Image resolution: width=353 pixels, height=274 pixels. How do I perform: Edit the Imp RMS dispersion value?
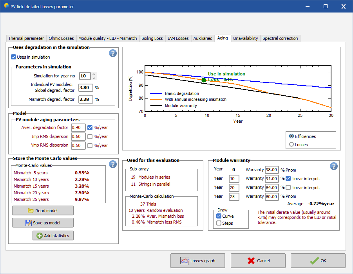coord(78,136)
